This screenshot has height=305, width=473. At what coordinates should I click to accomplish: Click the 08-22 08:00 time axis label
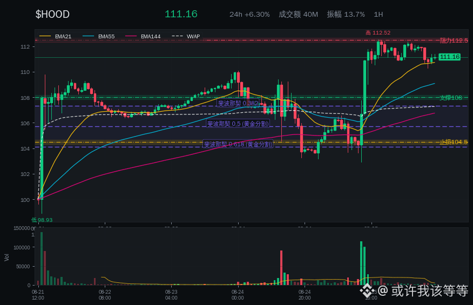(105, 295)
